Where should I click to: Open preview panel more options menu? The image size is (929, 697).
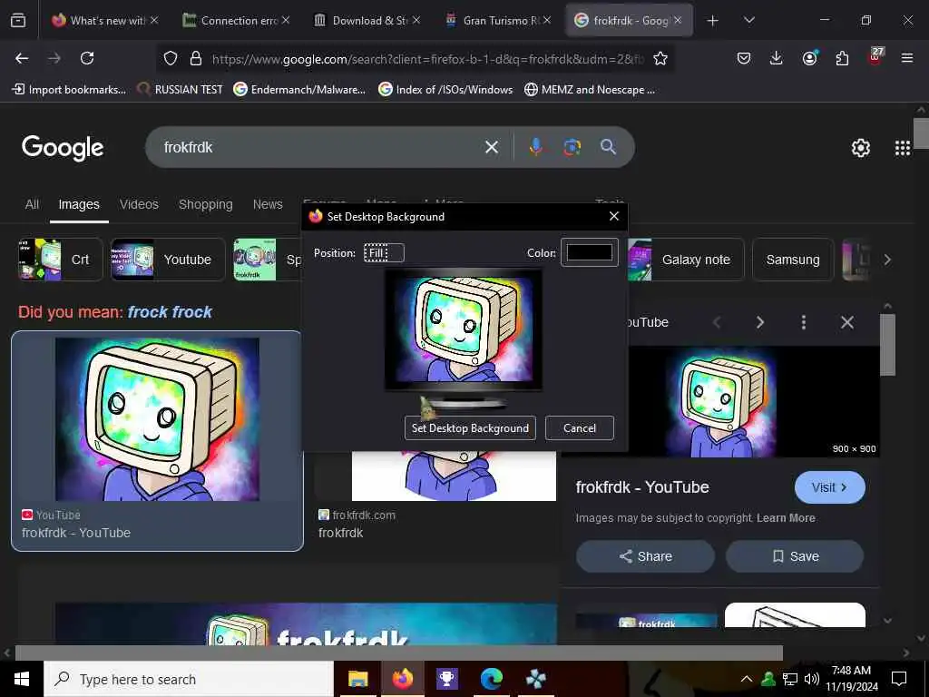(x=804, y=322)
